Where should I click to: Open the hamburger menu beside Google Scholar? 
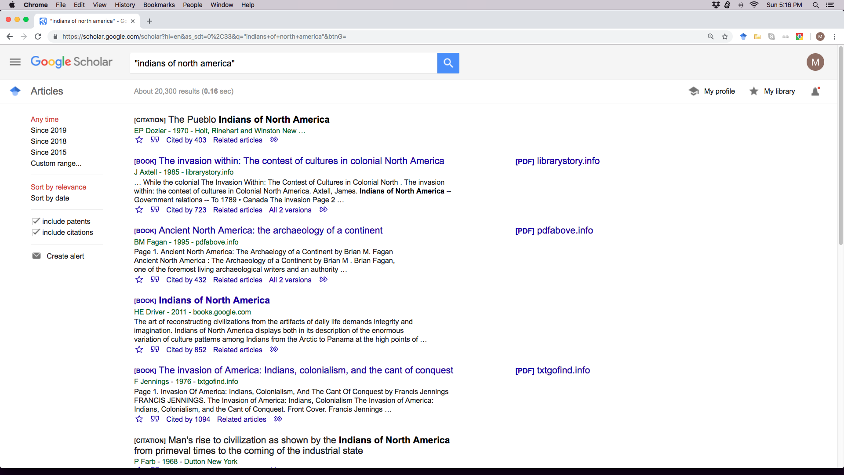click(x=15, y=62)
